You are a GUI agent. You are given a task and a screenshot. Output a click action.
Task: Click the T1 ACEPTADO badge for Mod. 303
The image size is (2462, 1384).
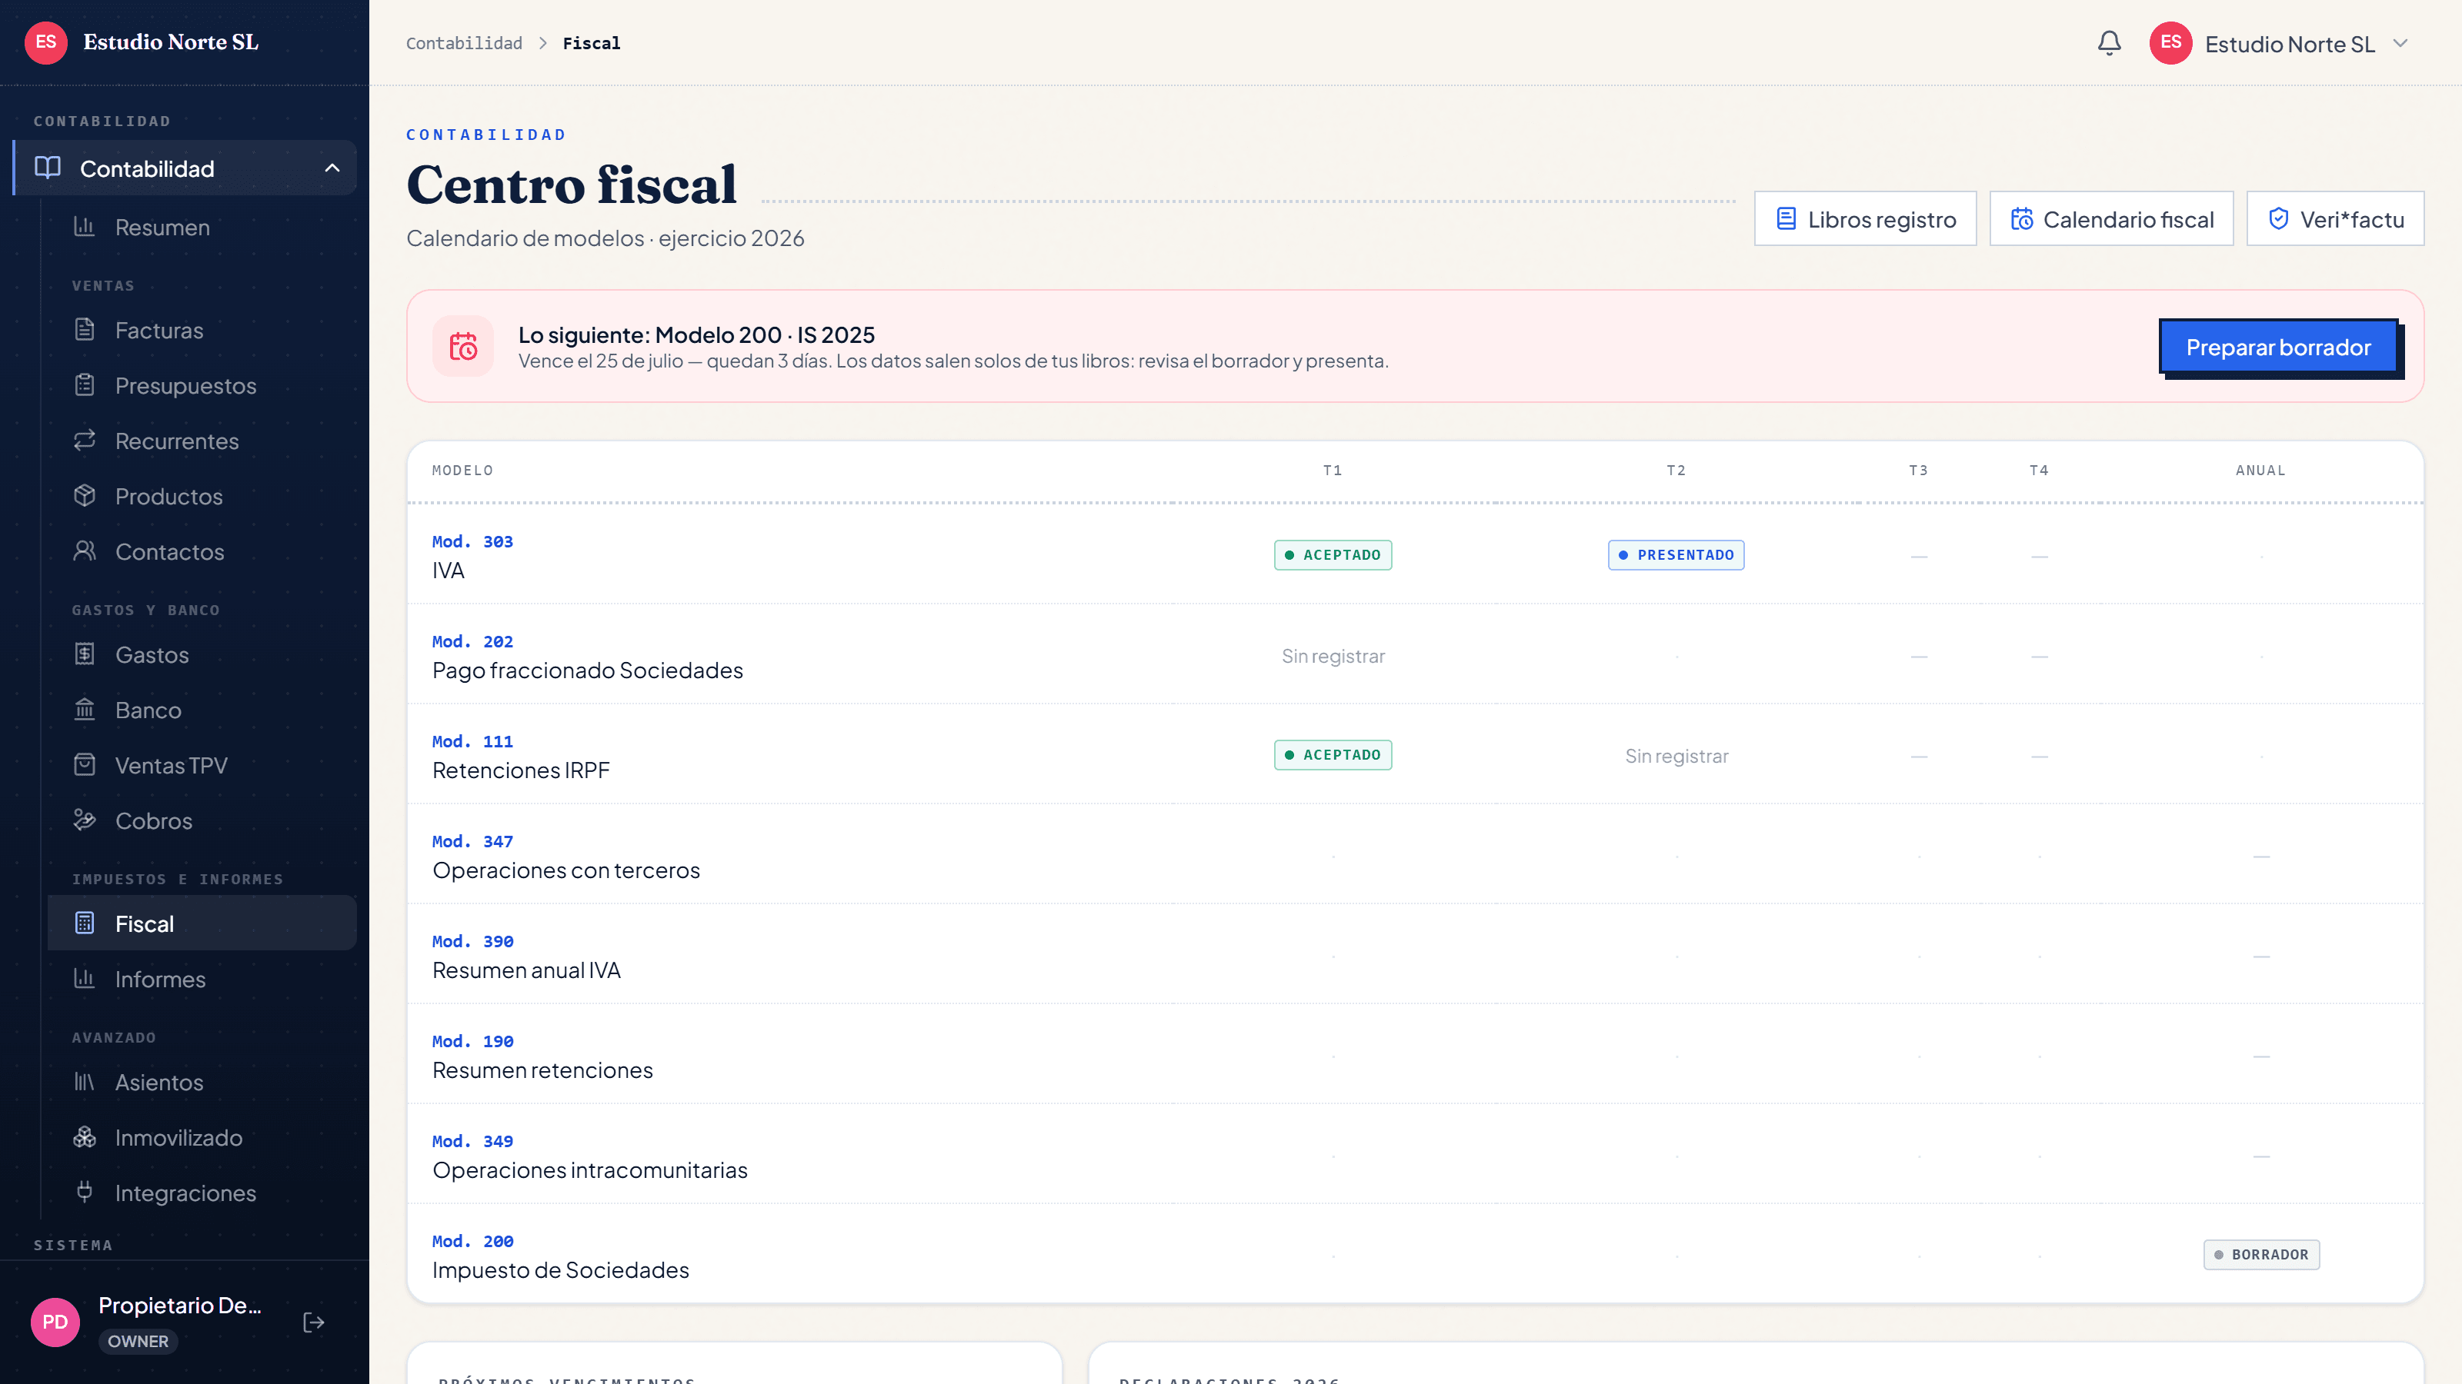[x=1333, y=555]
